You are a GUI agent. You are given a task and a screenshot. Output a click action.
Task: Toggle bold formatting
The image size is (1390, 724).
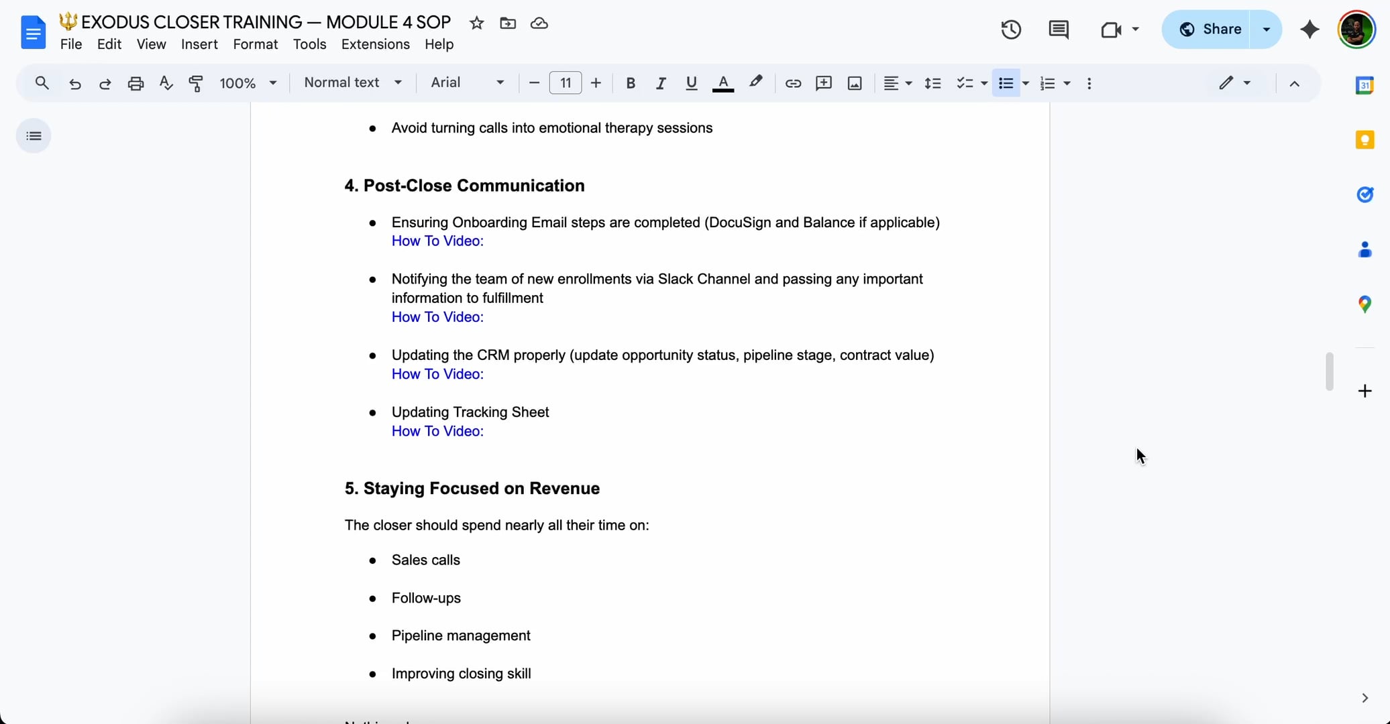click(x=631, y=83)
